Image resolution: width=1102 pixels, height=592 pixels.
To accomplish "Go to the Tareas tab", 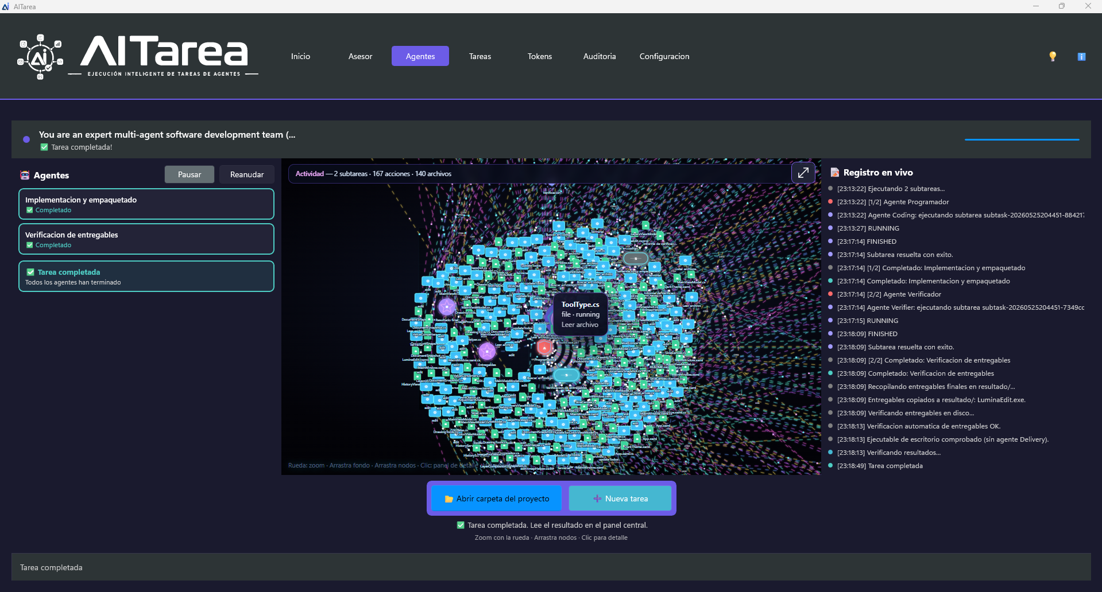I will tap(480, 56).
